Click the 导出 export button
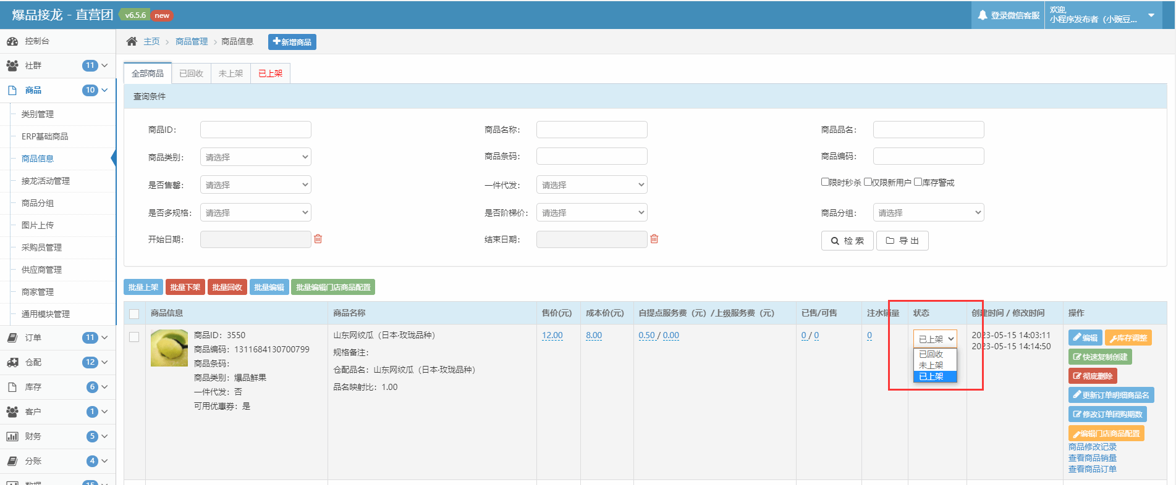Image resolution: width=1176 pixels, height=485 pixels. (x=902, y=241)
